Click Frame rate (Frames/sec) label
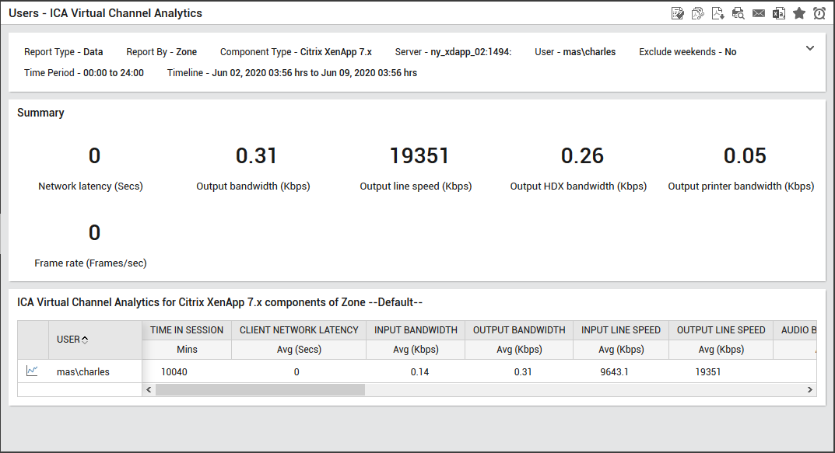This screenshot has width=835, height=453. pyautogui.click(x=90, y=263)
